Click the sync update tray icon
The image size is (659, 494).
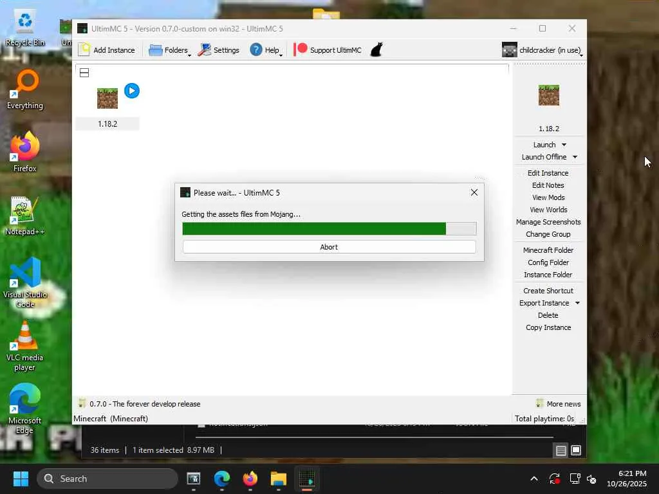(x=554, y=479)
